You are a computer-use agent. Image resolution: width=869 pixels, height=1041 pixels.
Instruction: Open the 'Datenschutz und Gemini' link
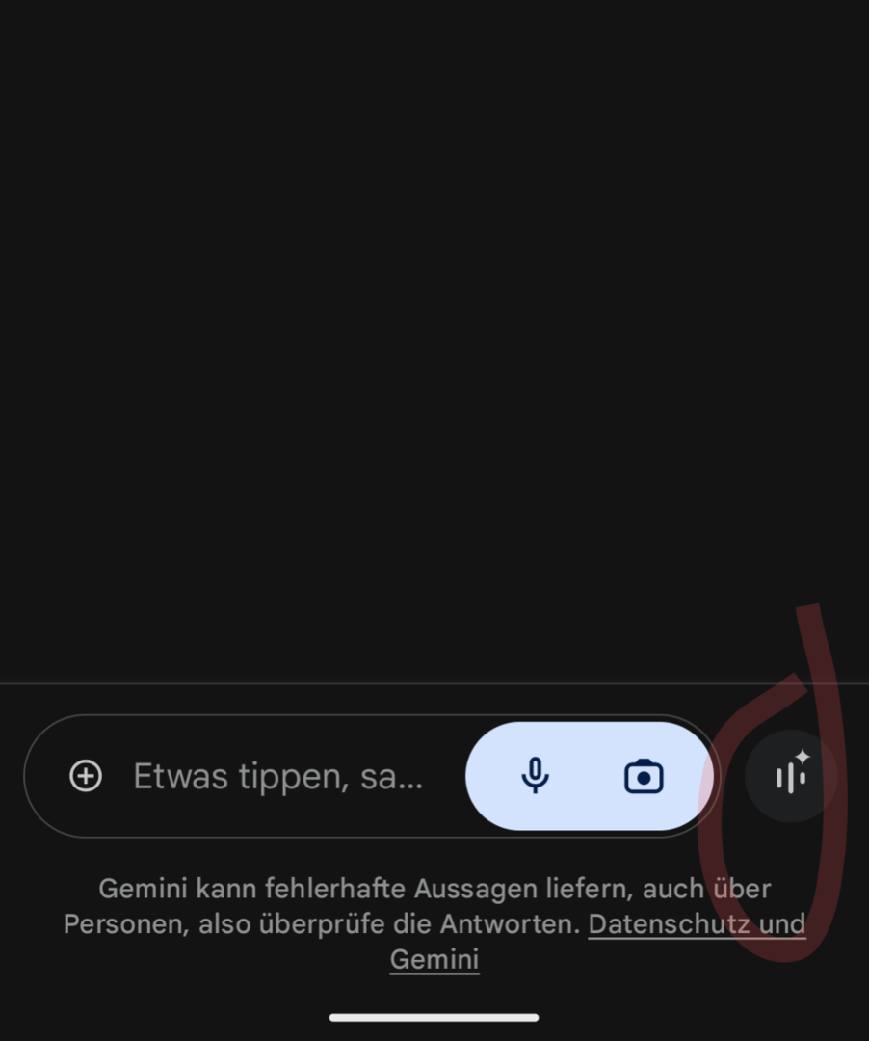[597, 942]
